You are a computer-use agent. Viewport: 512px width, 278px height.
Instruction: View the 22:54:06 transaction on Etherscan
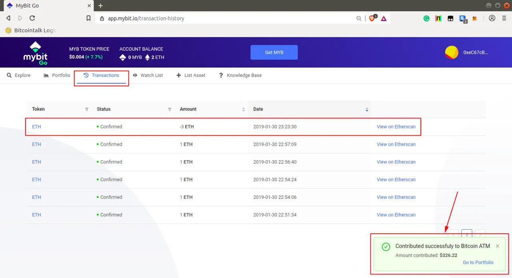[x=396, y=197]
